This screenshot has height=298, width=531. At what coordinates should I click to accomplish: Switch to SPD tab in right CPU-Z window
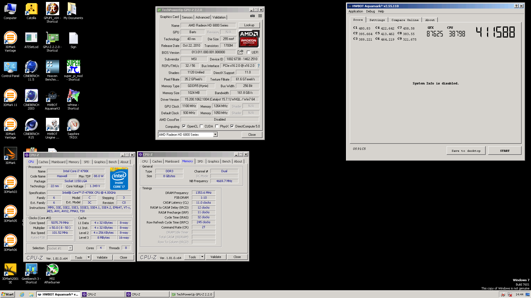200,161
